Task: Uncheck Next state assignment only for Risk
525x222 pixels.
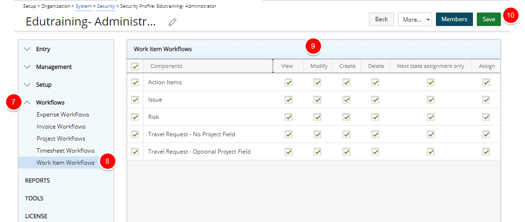Action: tap(431, 117)
